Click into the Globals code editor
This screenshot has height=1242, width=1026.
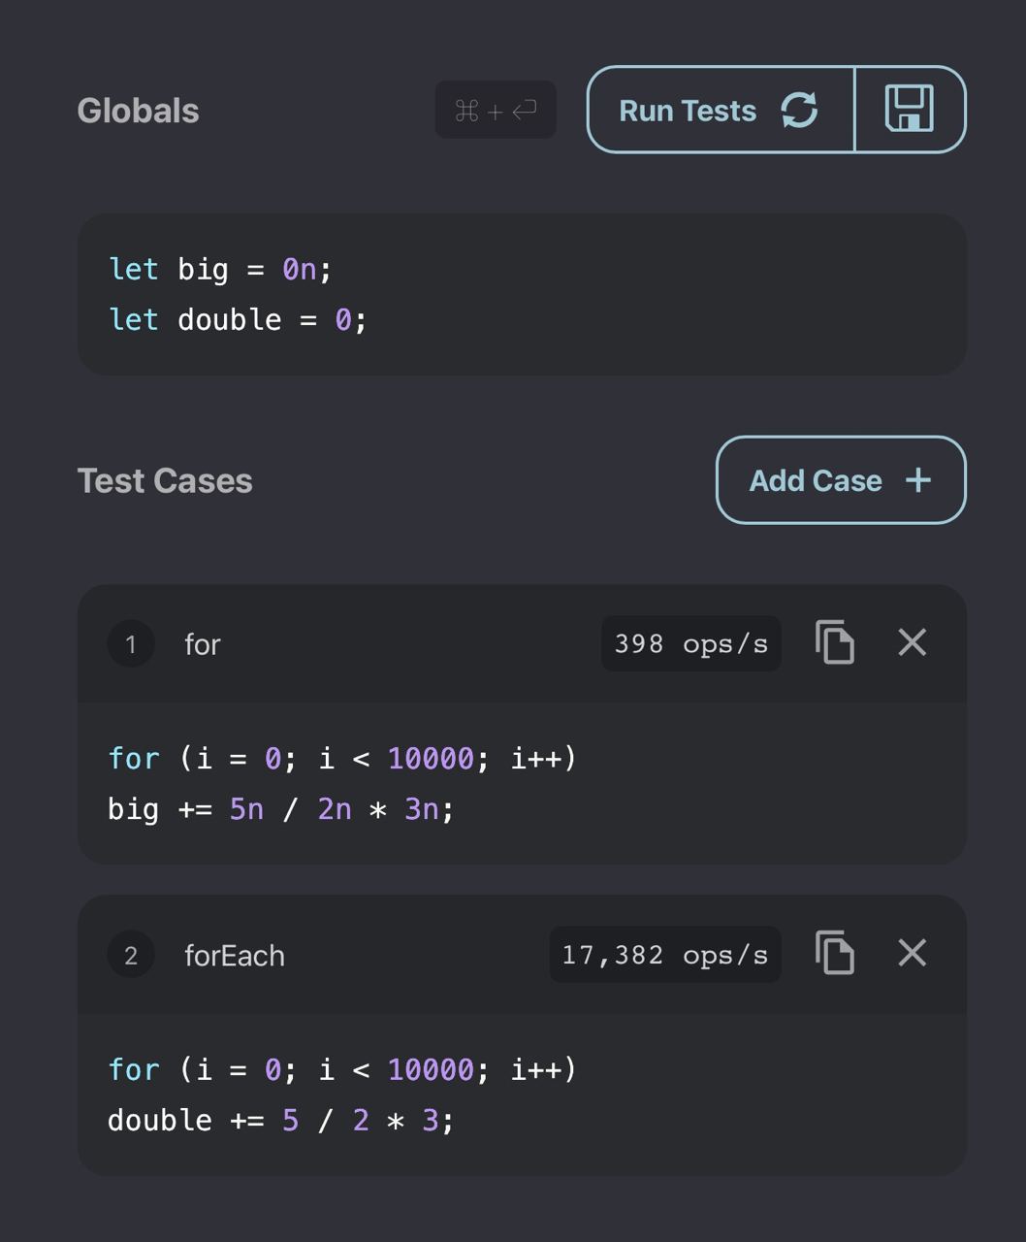pos(522,295)
